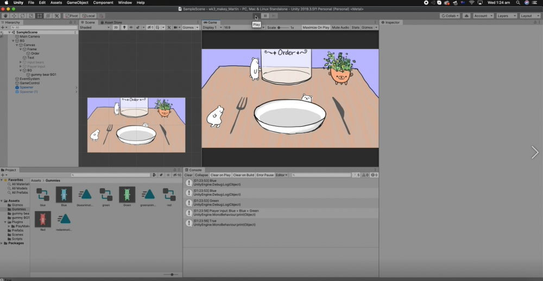Click the Clear button in Console
The height and width of the screenshot is (281, 543).
[x=188, y=175]
